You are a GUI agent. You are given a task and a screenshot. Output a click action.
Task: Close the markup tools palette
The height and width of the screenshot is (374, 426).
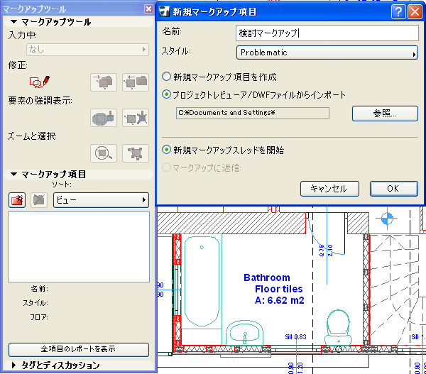coord(148,9)
